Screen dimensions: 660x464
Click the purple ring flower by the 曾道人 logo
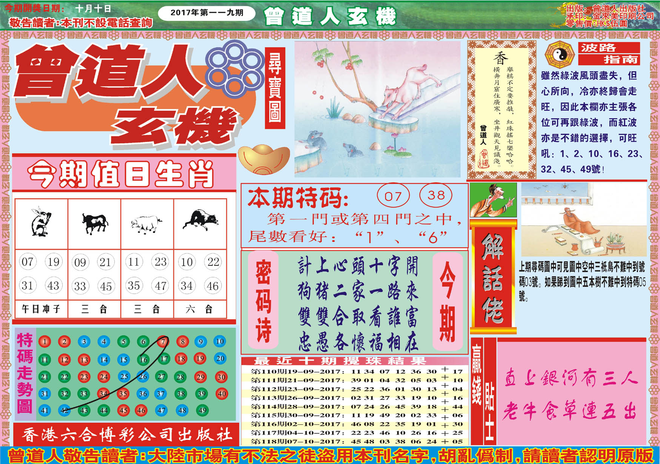pos(234,69)
